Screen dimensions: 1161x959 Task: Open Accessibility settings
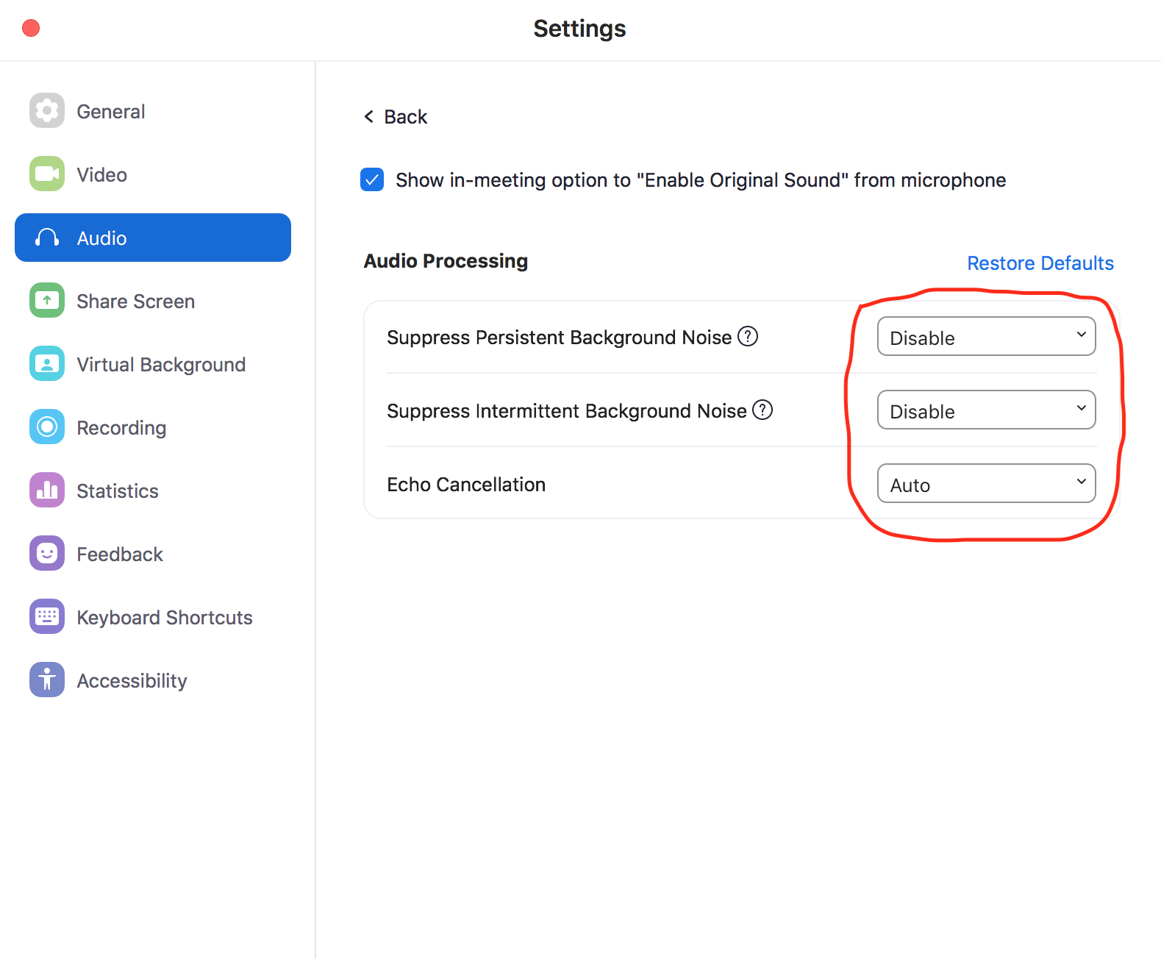pos(153,680)
